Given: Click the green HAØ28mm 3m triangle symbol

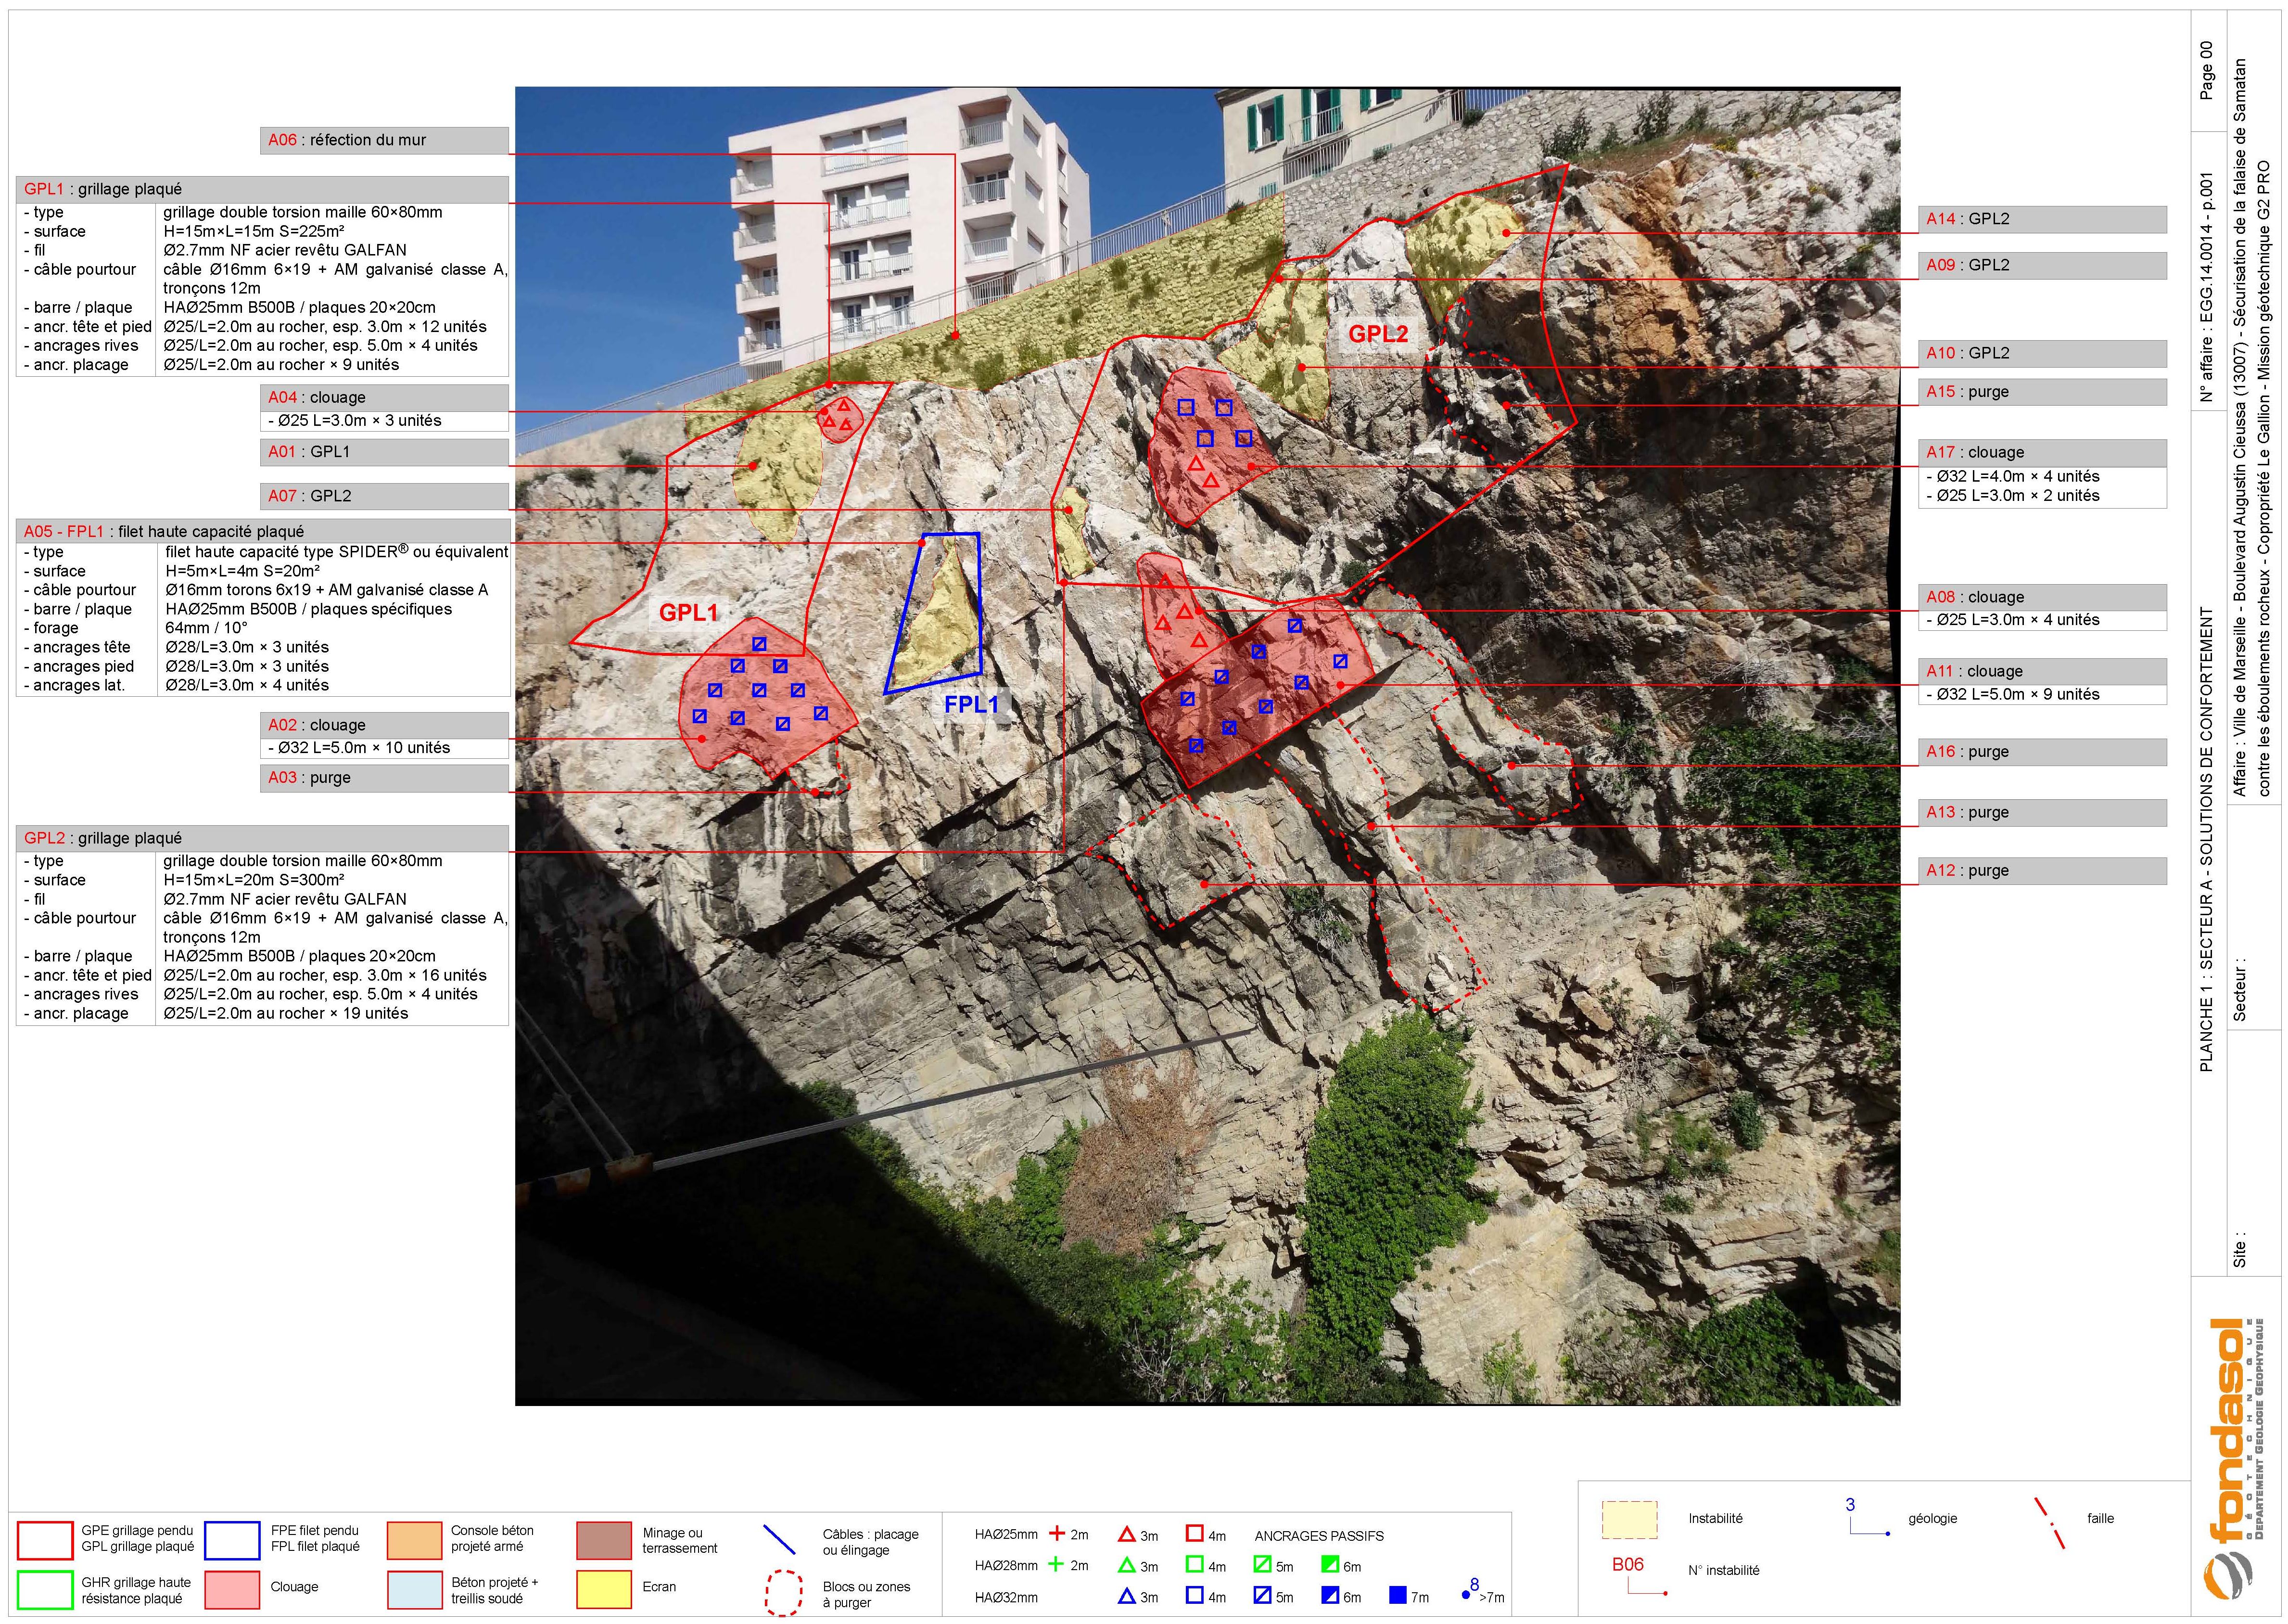Looking at the screenshot, I should [x=1127, y=1565].
